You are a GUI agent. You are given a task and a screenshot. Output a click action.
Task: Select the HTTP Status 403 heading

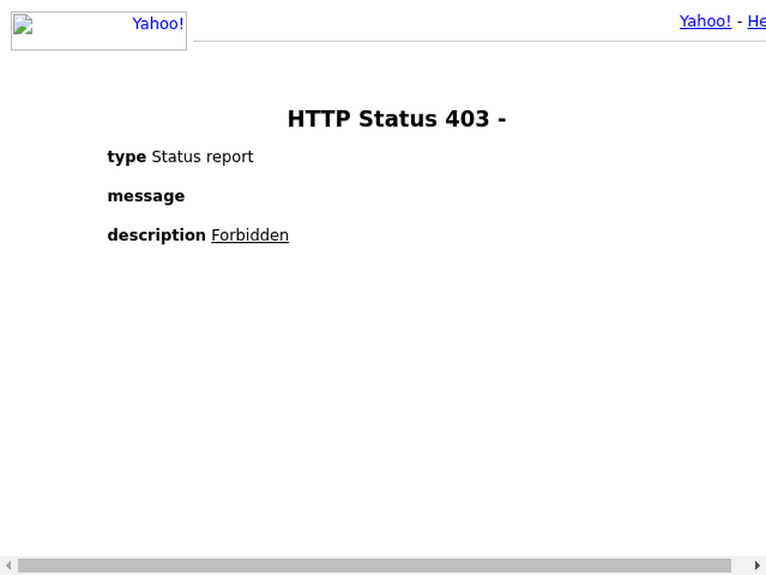[396, 119]
